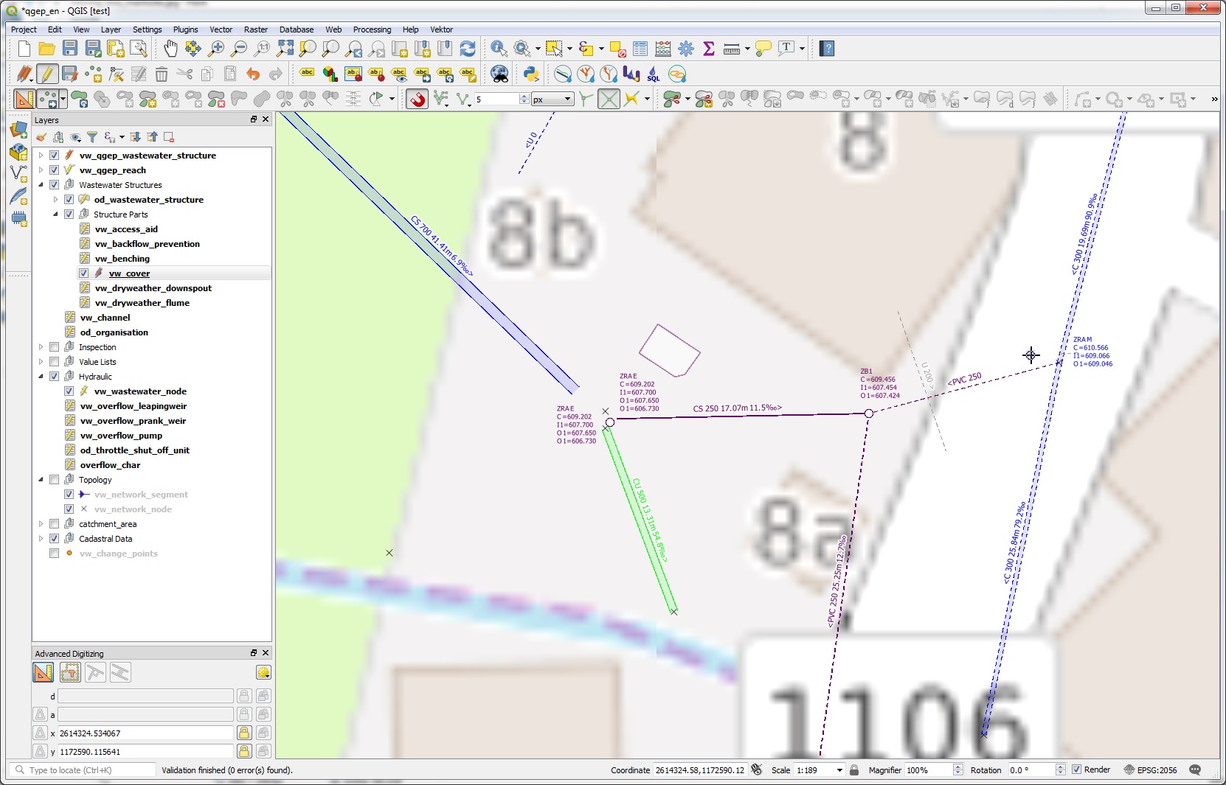Image resolution: width=1226 pixels, height=785 pixels.
Task: Expand the Inspection group
Action: click(x=41, y=347)
